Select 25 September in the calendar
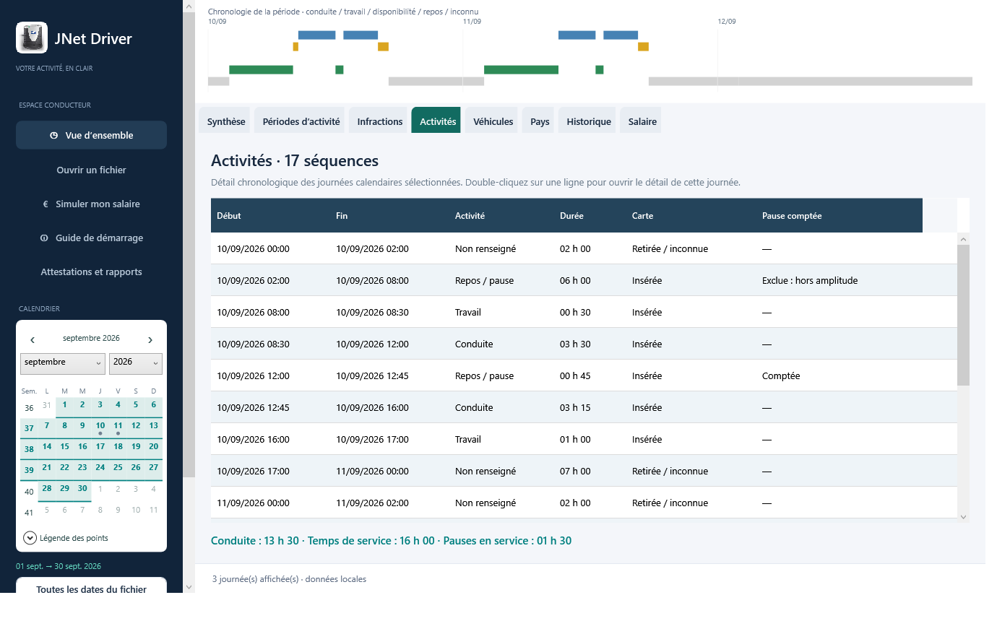Image resolution: width=997 pixels, height=621 pixels. (118, 468)
